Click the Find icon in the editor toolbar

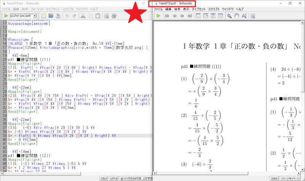pyautogui.click(x=107, y=16)
